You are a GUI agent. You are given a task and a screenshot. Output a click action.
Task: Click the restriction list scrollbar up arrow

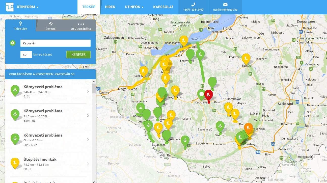click(x=94, y=82)
